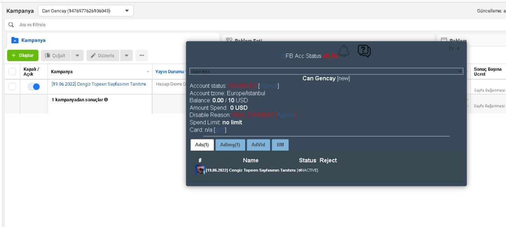Expand the Çoğalt dropdown arrow
Screen dimensions: 506x227
77,56
